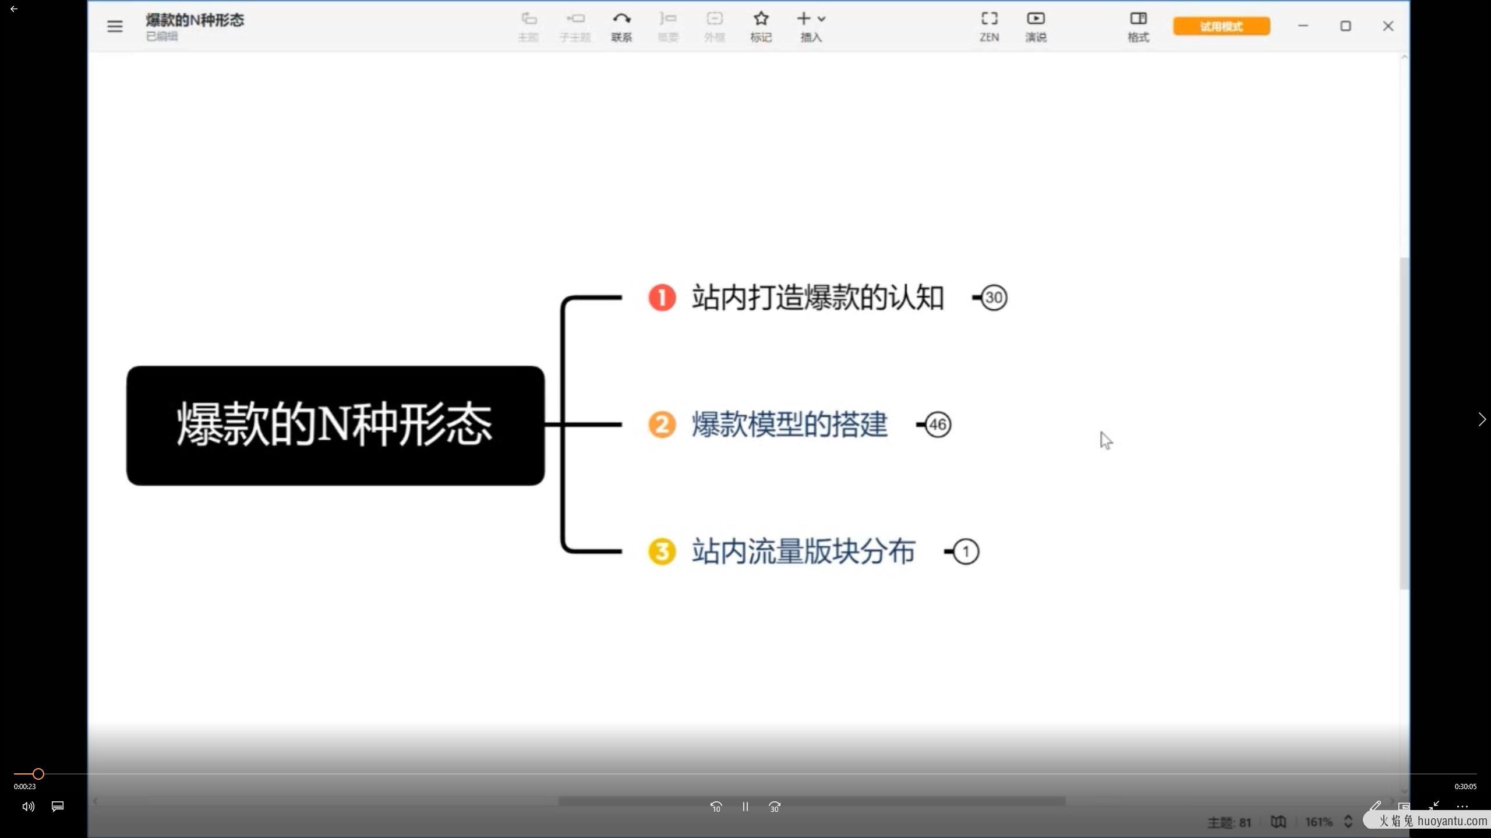
Task: Click the XMind horizontal scrollbar
Action: pyautogui.click(x=812, y=801)
